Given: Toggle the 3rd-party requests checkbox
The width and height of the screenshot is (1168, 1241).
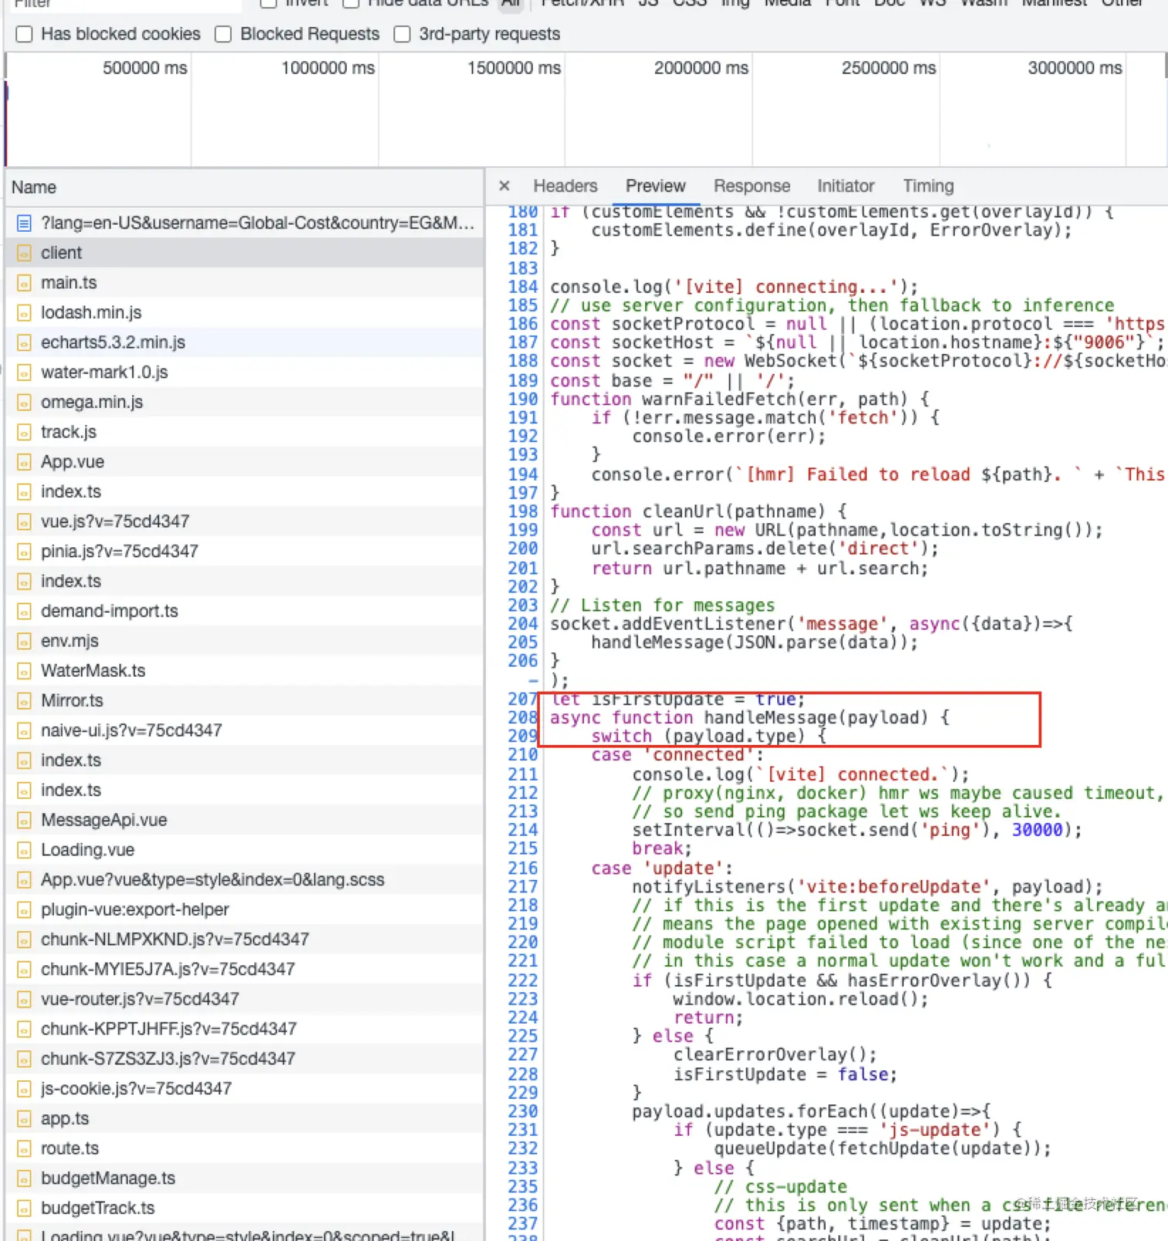Looking at the screenshot, I should click(x=402, y=35).
